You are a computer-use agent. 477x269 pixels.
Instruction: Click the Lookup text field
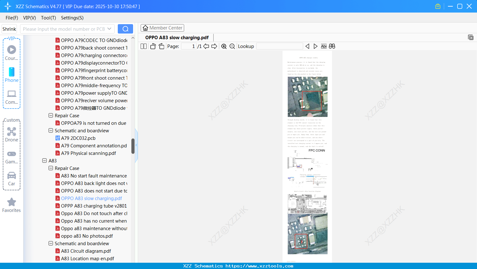pyautogui.click(x=280, y=46)
